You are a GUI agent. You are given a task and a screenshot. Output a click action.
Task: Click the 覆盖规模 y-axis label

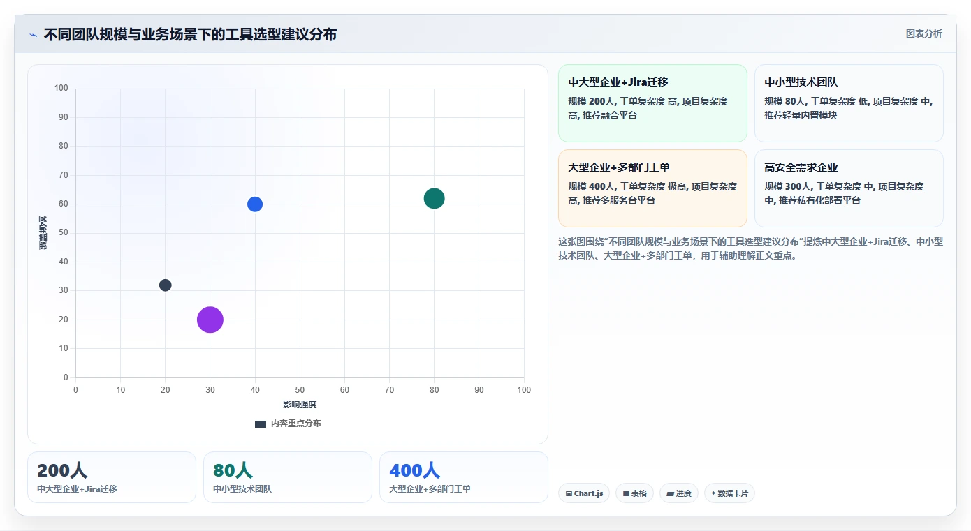pyautogui.click(x=43, y=233)
